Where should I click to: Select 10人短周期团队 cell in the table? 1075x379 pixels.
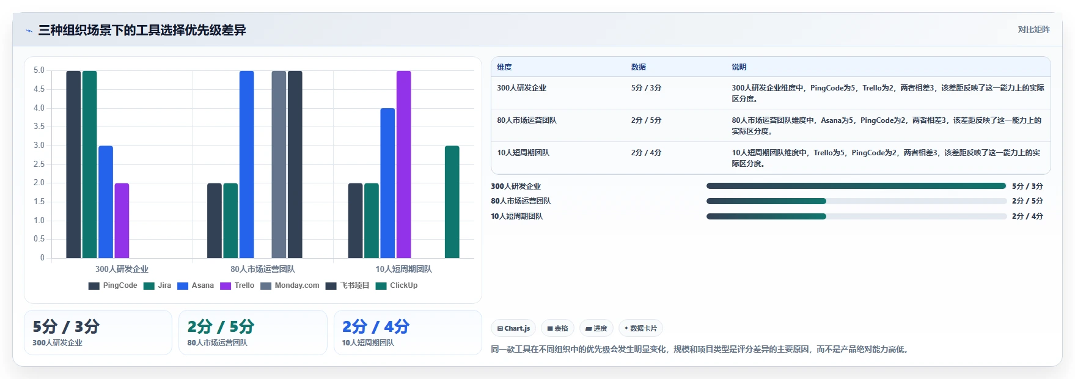tap(523, 153)
